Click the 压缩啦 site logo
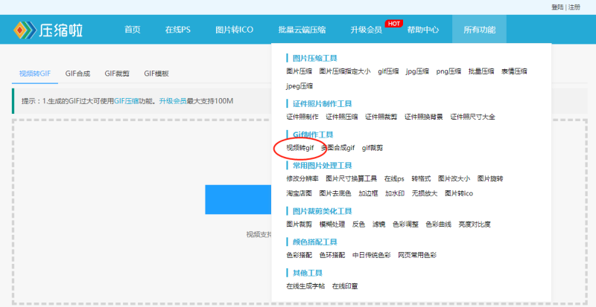The image size is (596, 307). coord(48,30)
